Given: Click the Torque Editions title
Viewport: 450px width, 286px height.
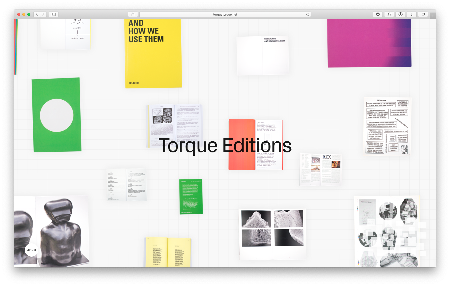Looking at the screenshot, I should [225, 145].
